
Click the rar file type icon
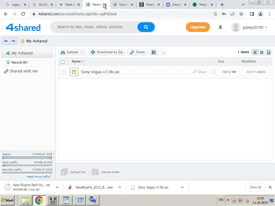point(74,72)
